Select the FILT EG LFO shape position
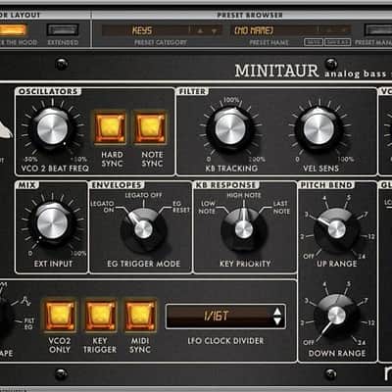Screen dimensions: 392x392 click(x=28, y=323)
